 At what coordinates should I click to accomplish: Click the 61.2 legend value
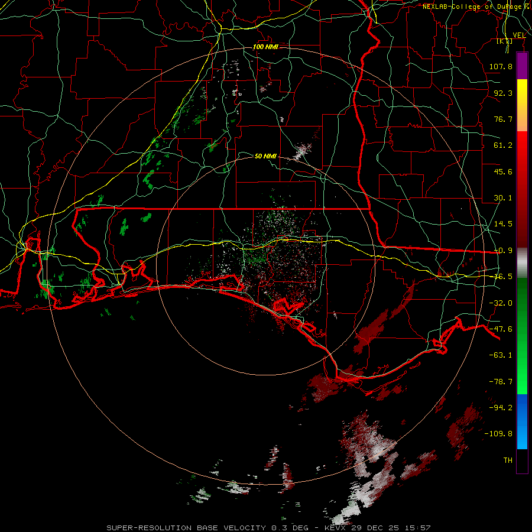click(x=503, y=145)
